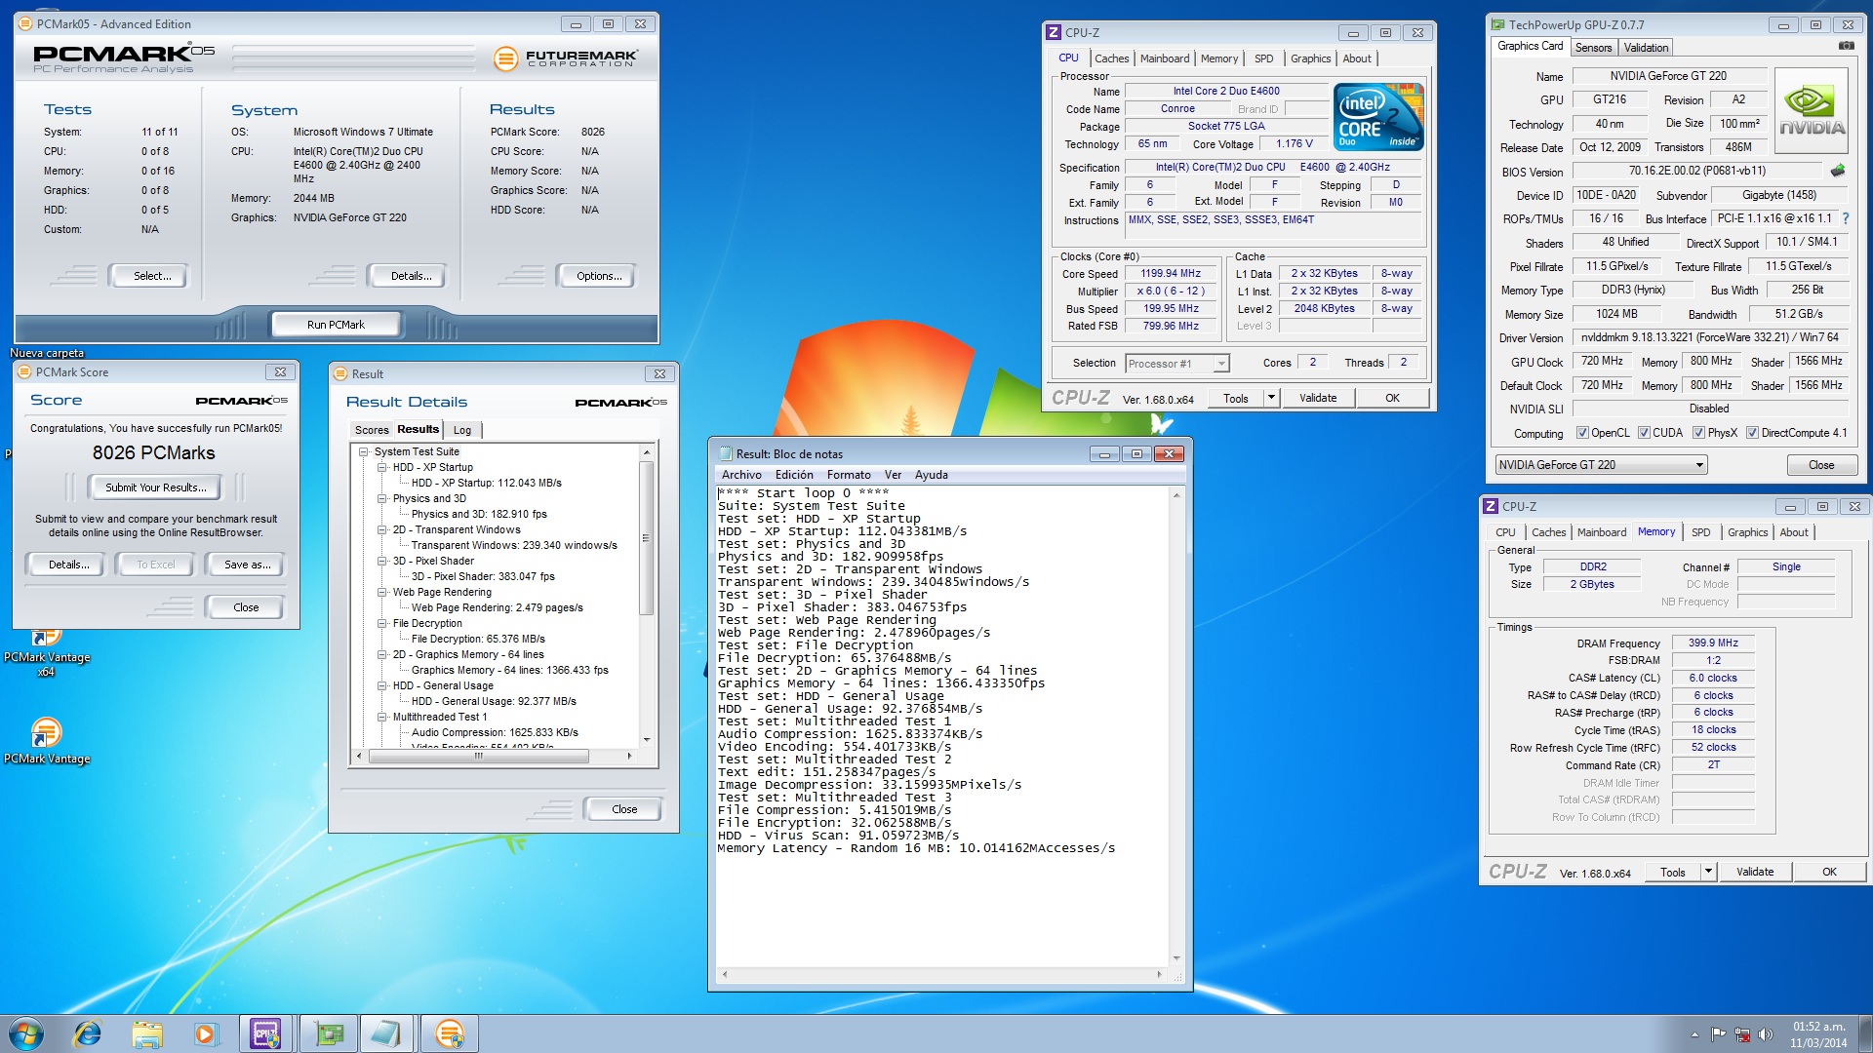
Task: Collapse the Physics and 3D node
Action: click(382, 498)
